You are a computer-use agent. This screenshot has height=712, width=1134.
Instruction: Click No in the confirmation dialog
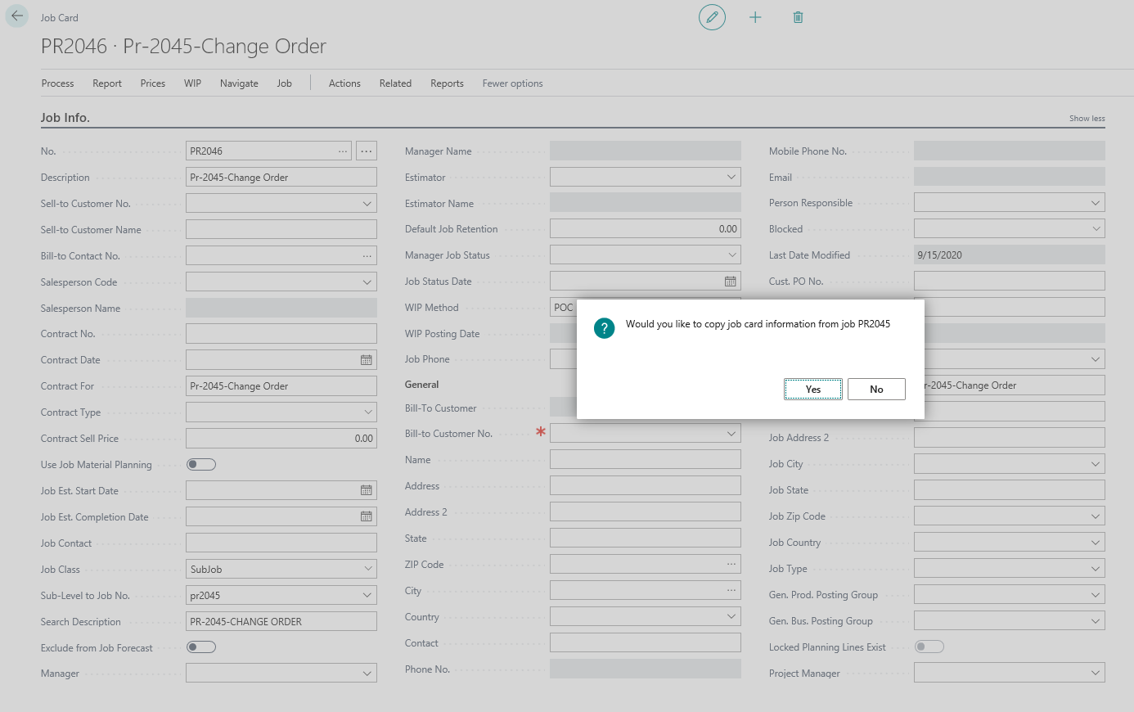click(876, 390)
